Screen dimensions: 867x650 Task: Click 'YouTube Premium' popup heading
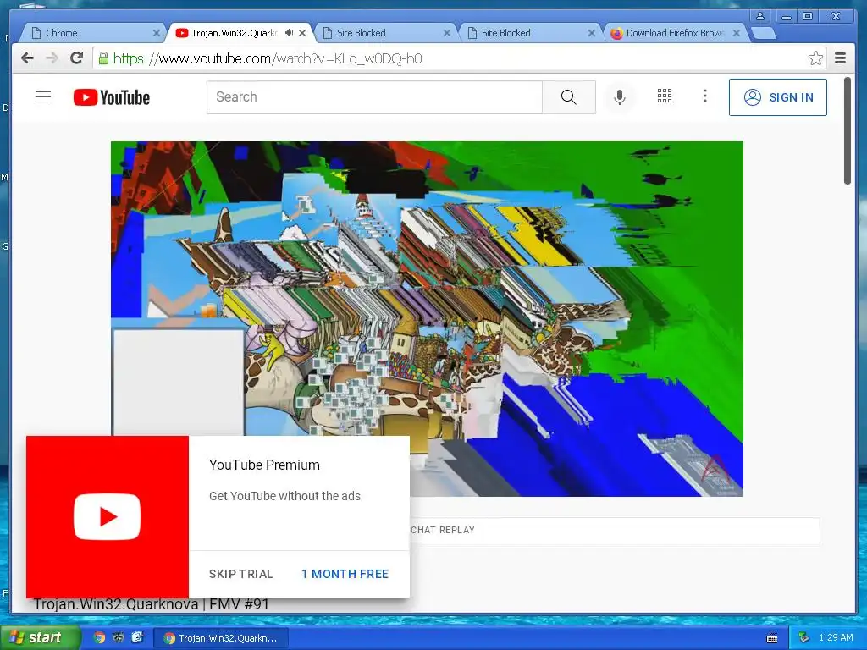coord(264,465)
